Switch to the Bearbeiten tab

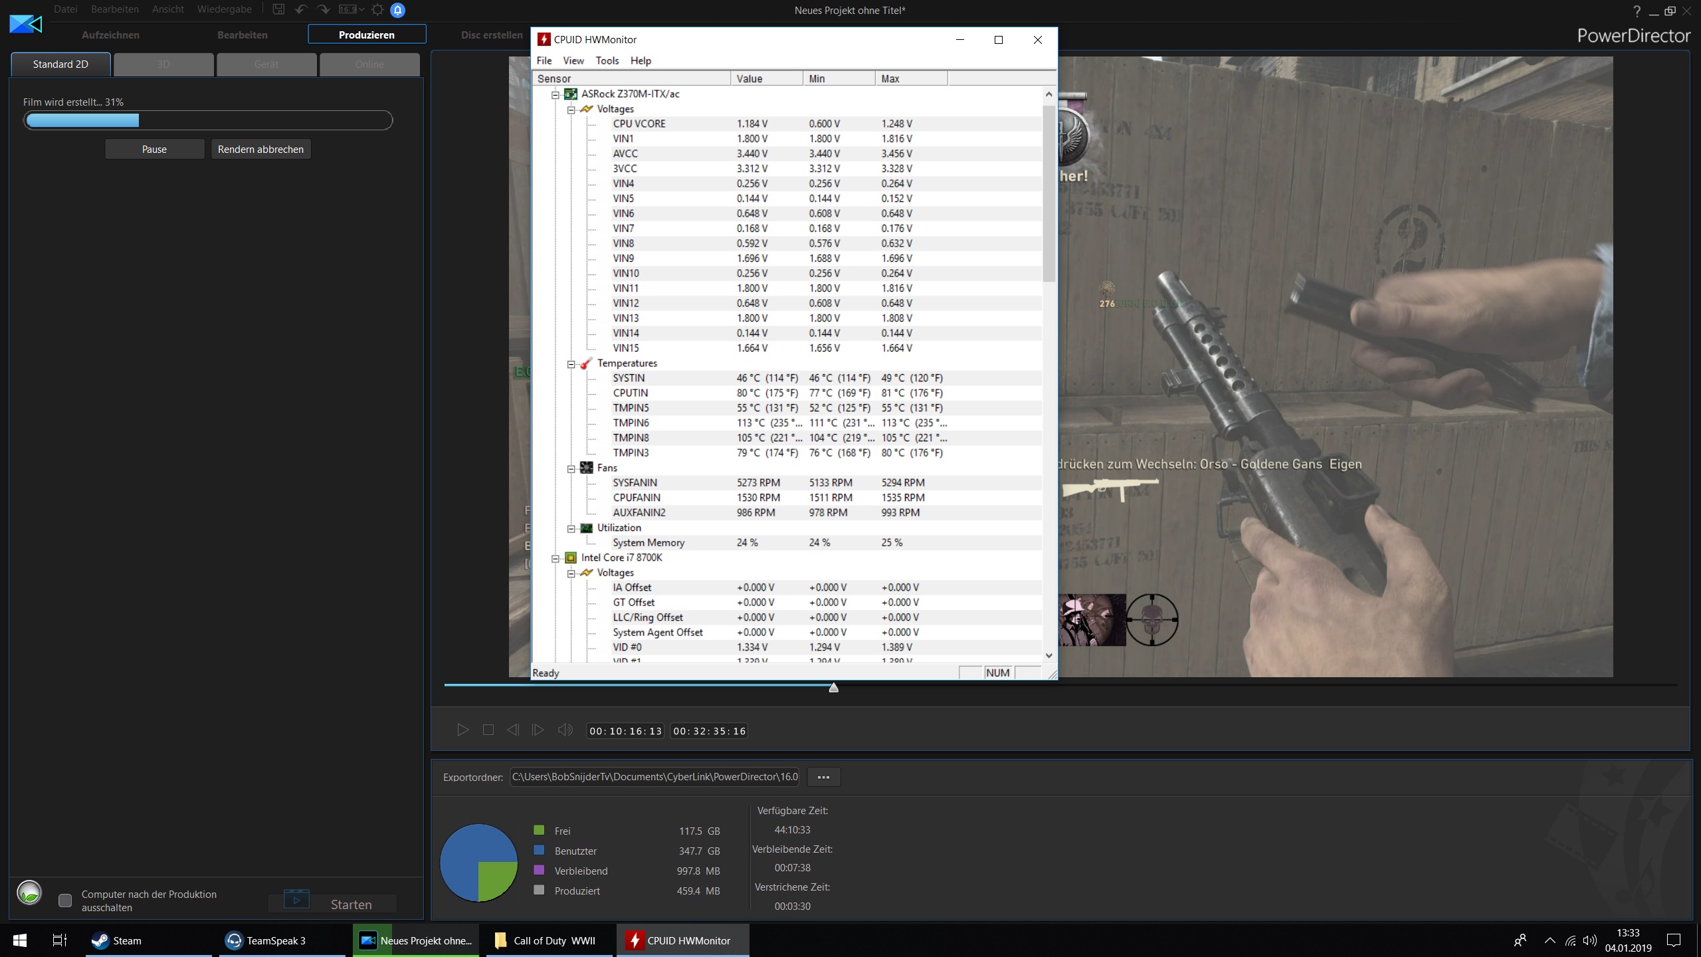pos(242,35)
